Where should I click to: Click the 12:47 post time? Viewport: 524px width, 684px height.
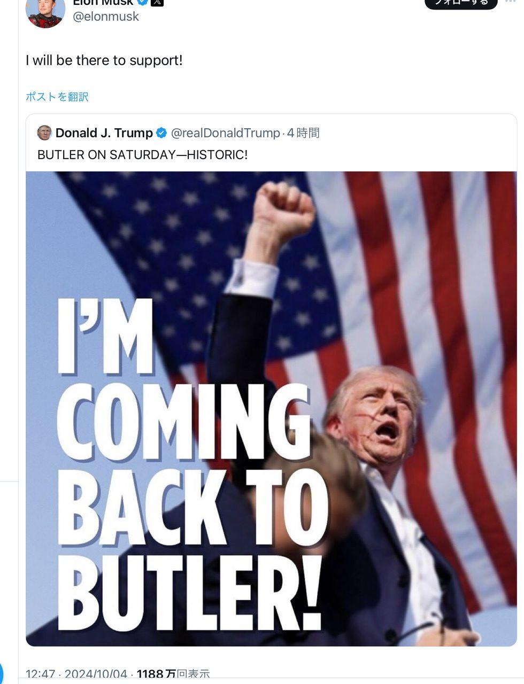pyautogui.click(x=40, y=674)
